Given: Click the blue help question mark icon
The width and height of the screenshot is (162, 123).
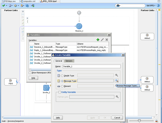Looking at the screenshot, I should click(x=158, y=5).
